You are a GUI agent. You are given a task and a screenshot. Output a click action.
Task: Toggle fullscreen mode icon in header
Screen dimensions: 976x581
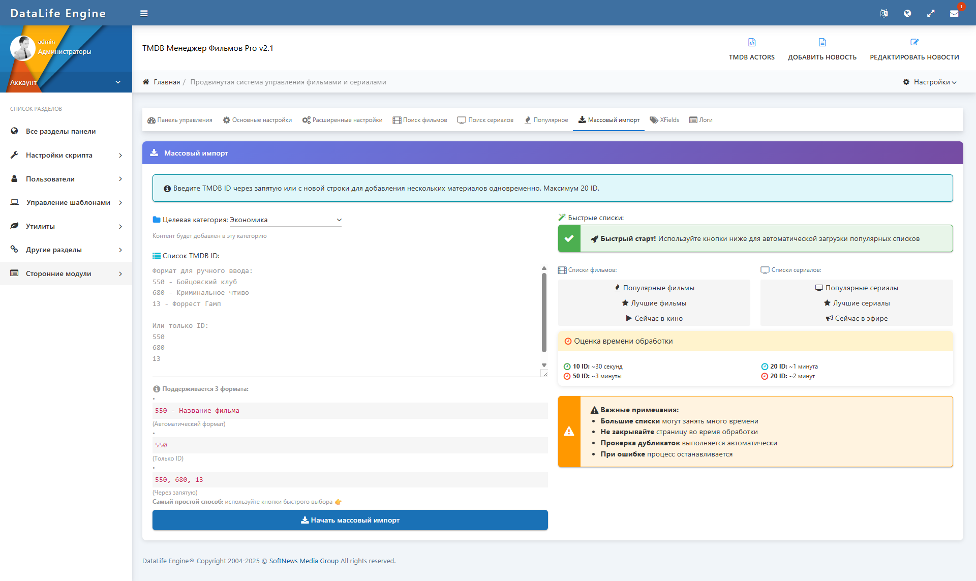[931, 14]
